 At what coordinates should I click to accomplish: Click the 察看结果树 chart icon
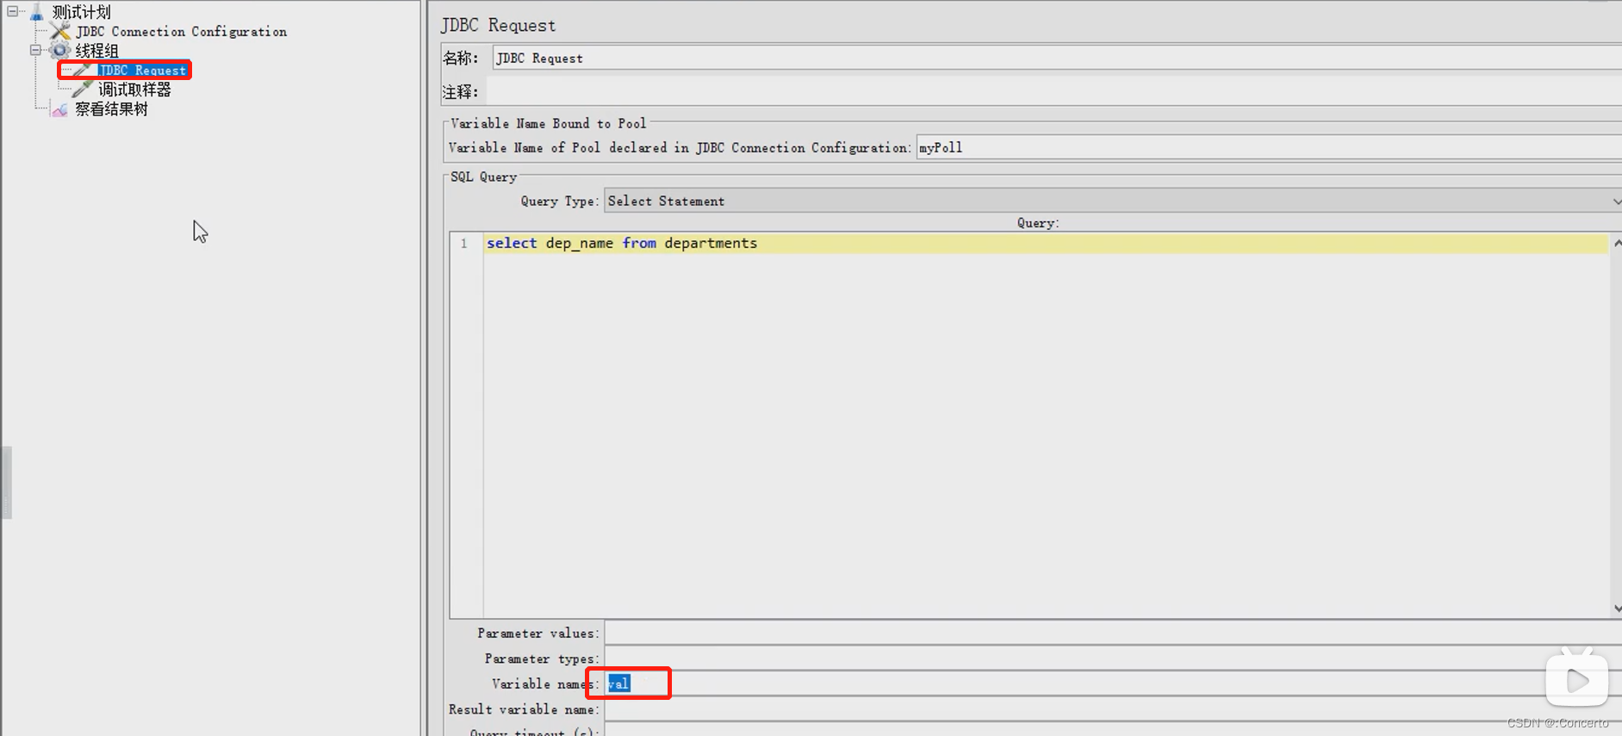click(x=59, y=109)
